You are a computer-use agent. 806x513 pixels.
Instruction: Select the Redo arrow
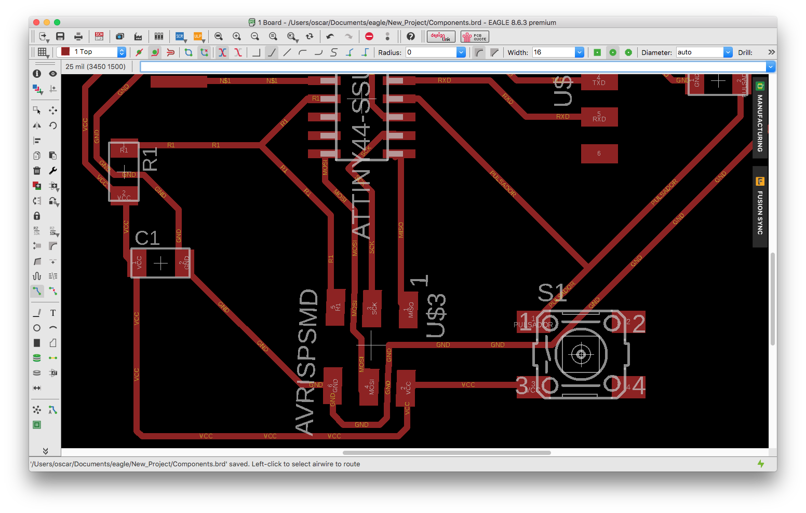pyautogui.click(x=348, y=36)
